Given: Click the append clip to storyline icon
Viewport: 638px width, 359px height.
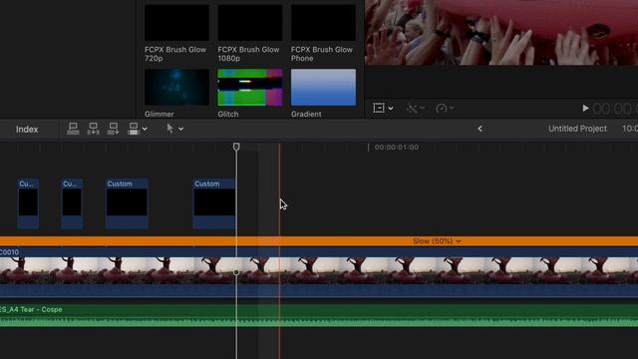Looking at the screenshot, I should [x=113, y=129].
